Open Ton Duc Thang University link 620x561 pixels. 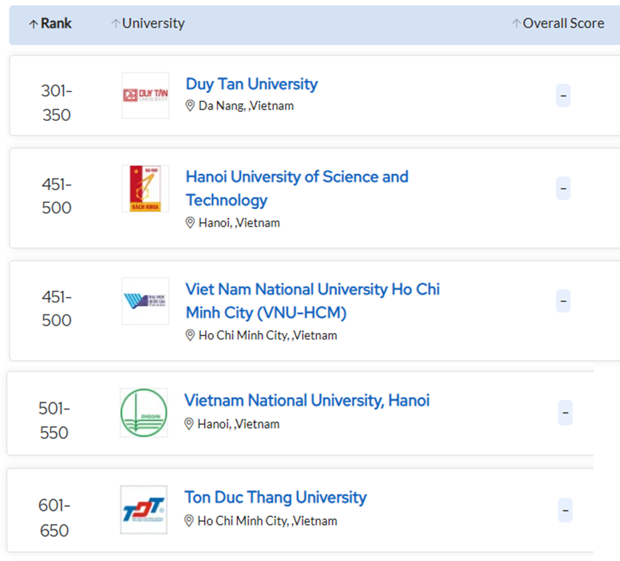pyautogui.click(x=275, y=498)
